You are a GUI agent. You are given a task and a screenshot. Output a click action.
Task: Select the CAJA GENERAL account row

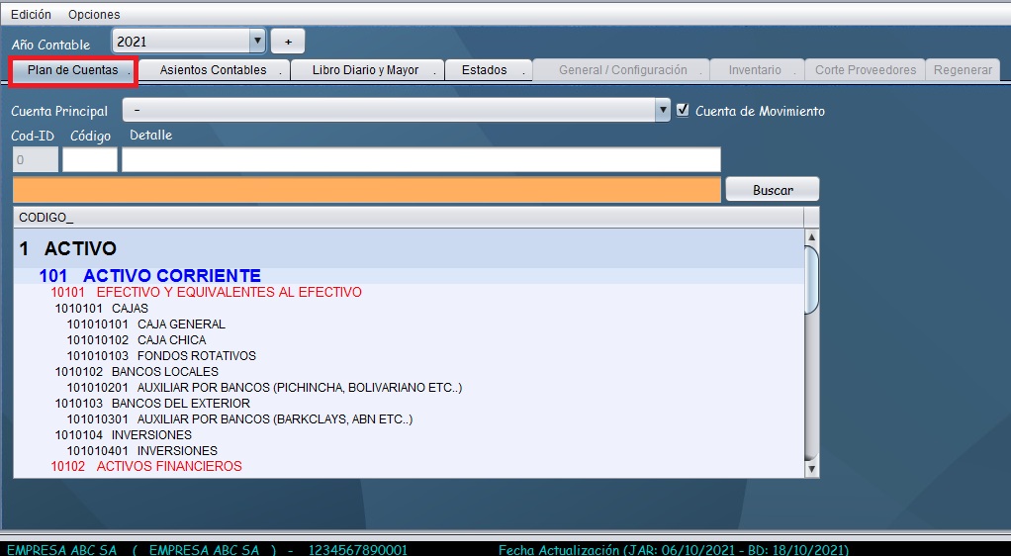pos(181,324)
